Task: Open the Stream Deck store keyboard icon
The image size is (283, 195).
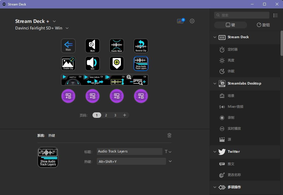Action: coord(181,21)
